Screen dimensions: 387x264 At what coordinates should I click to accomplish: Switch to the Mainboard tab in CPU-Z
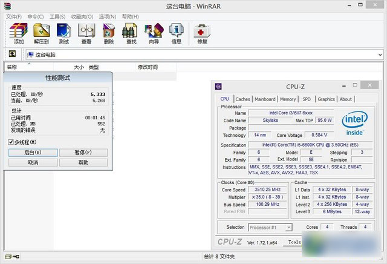(265, 99)
